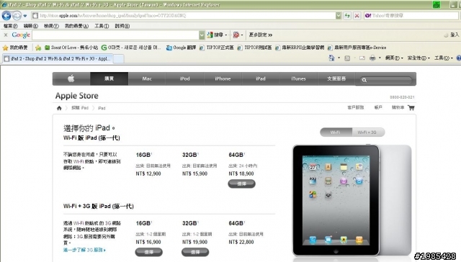
Task: Click the Home icon in command bar
Action: click(x=331, y=58)
